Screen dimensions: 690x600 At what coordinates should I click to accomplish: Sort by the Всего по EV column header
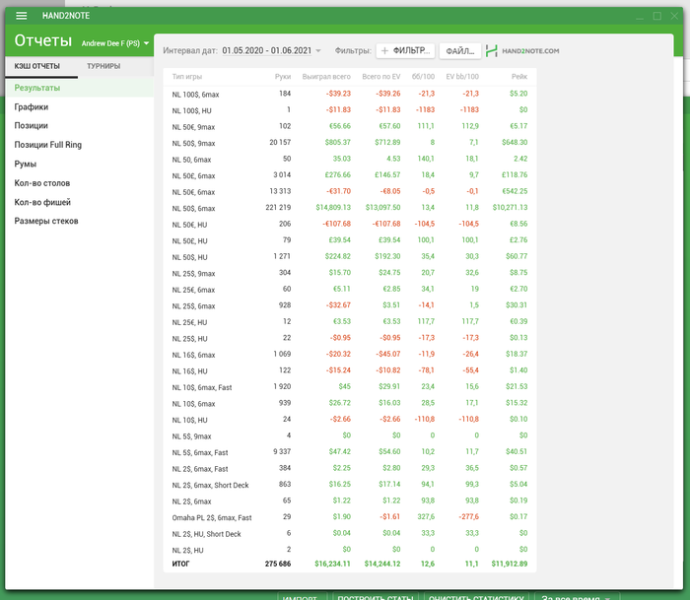(x=381, y=77)
